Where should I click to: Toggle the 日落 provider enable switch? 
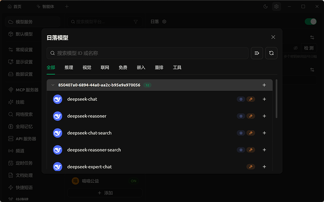pyautogui.click(x=311, y=22)
